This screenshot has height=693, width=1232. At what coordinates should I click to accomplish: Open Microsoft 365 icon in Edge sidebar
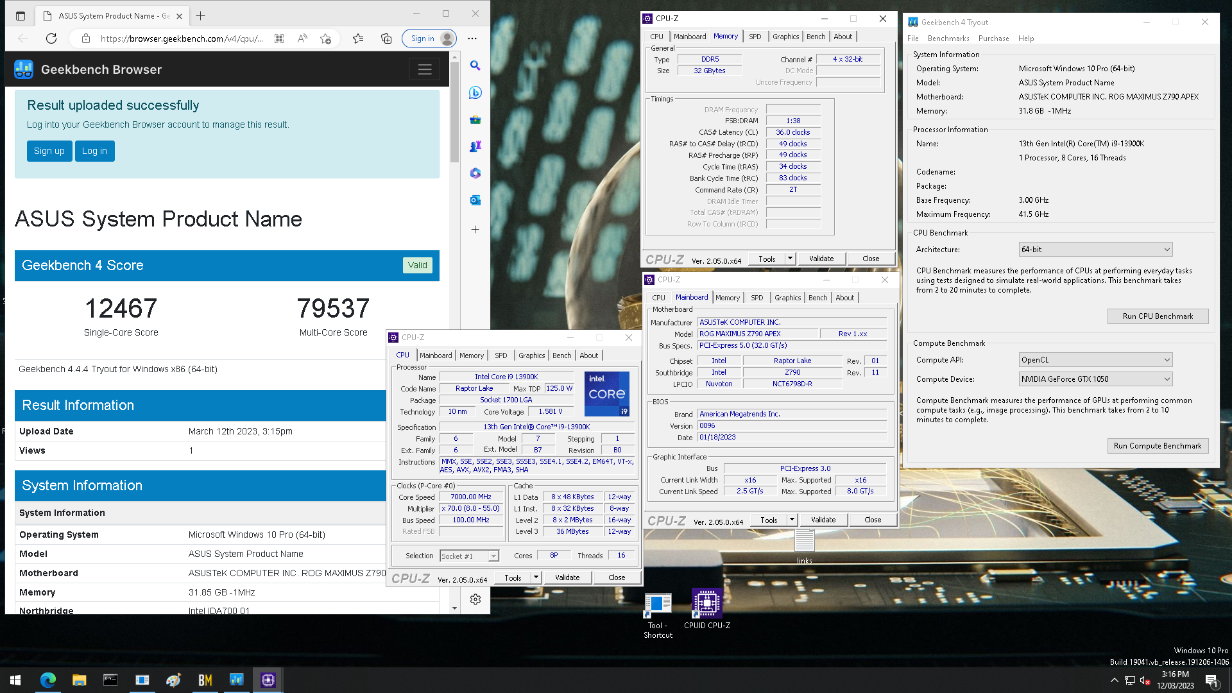pyautogui.click(x=475, y=173)
